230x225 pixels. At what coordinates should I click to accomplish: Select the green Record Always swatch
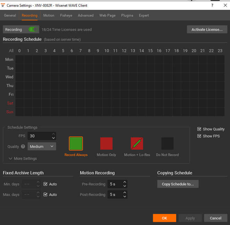pyautogui.click(x=76, y=144)
